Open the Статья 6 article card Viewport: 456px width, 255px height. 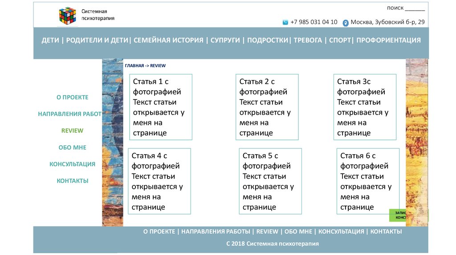coord(368,181)
